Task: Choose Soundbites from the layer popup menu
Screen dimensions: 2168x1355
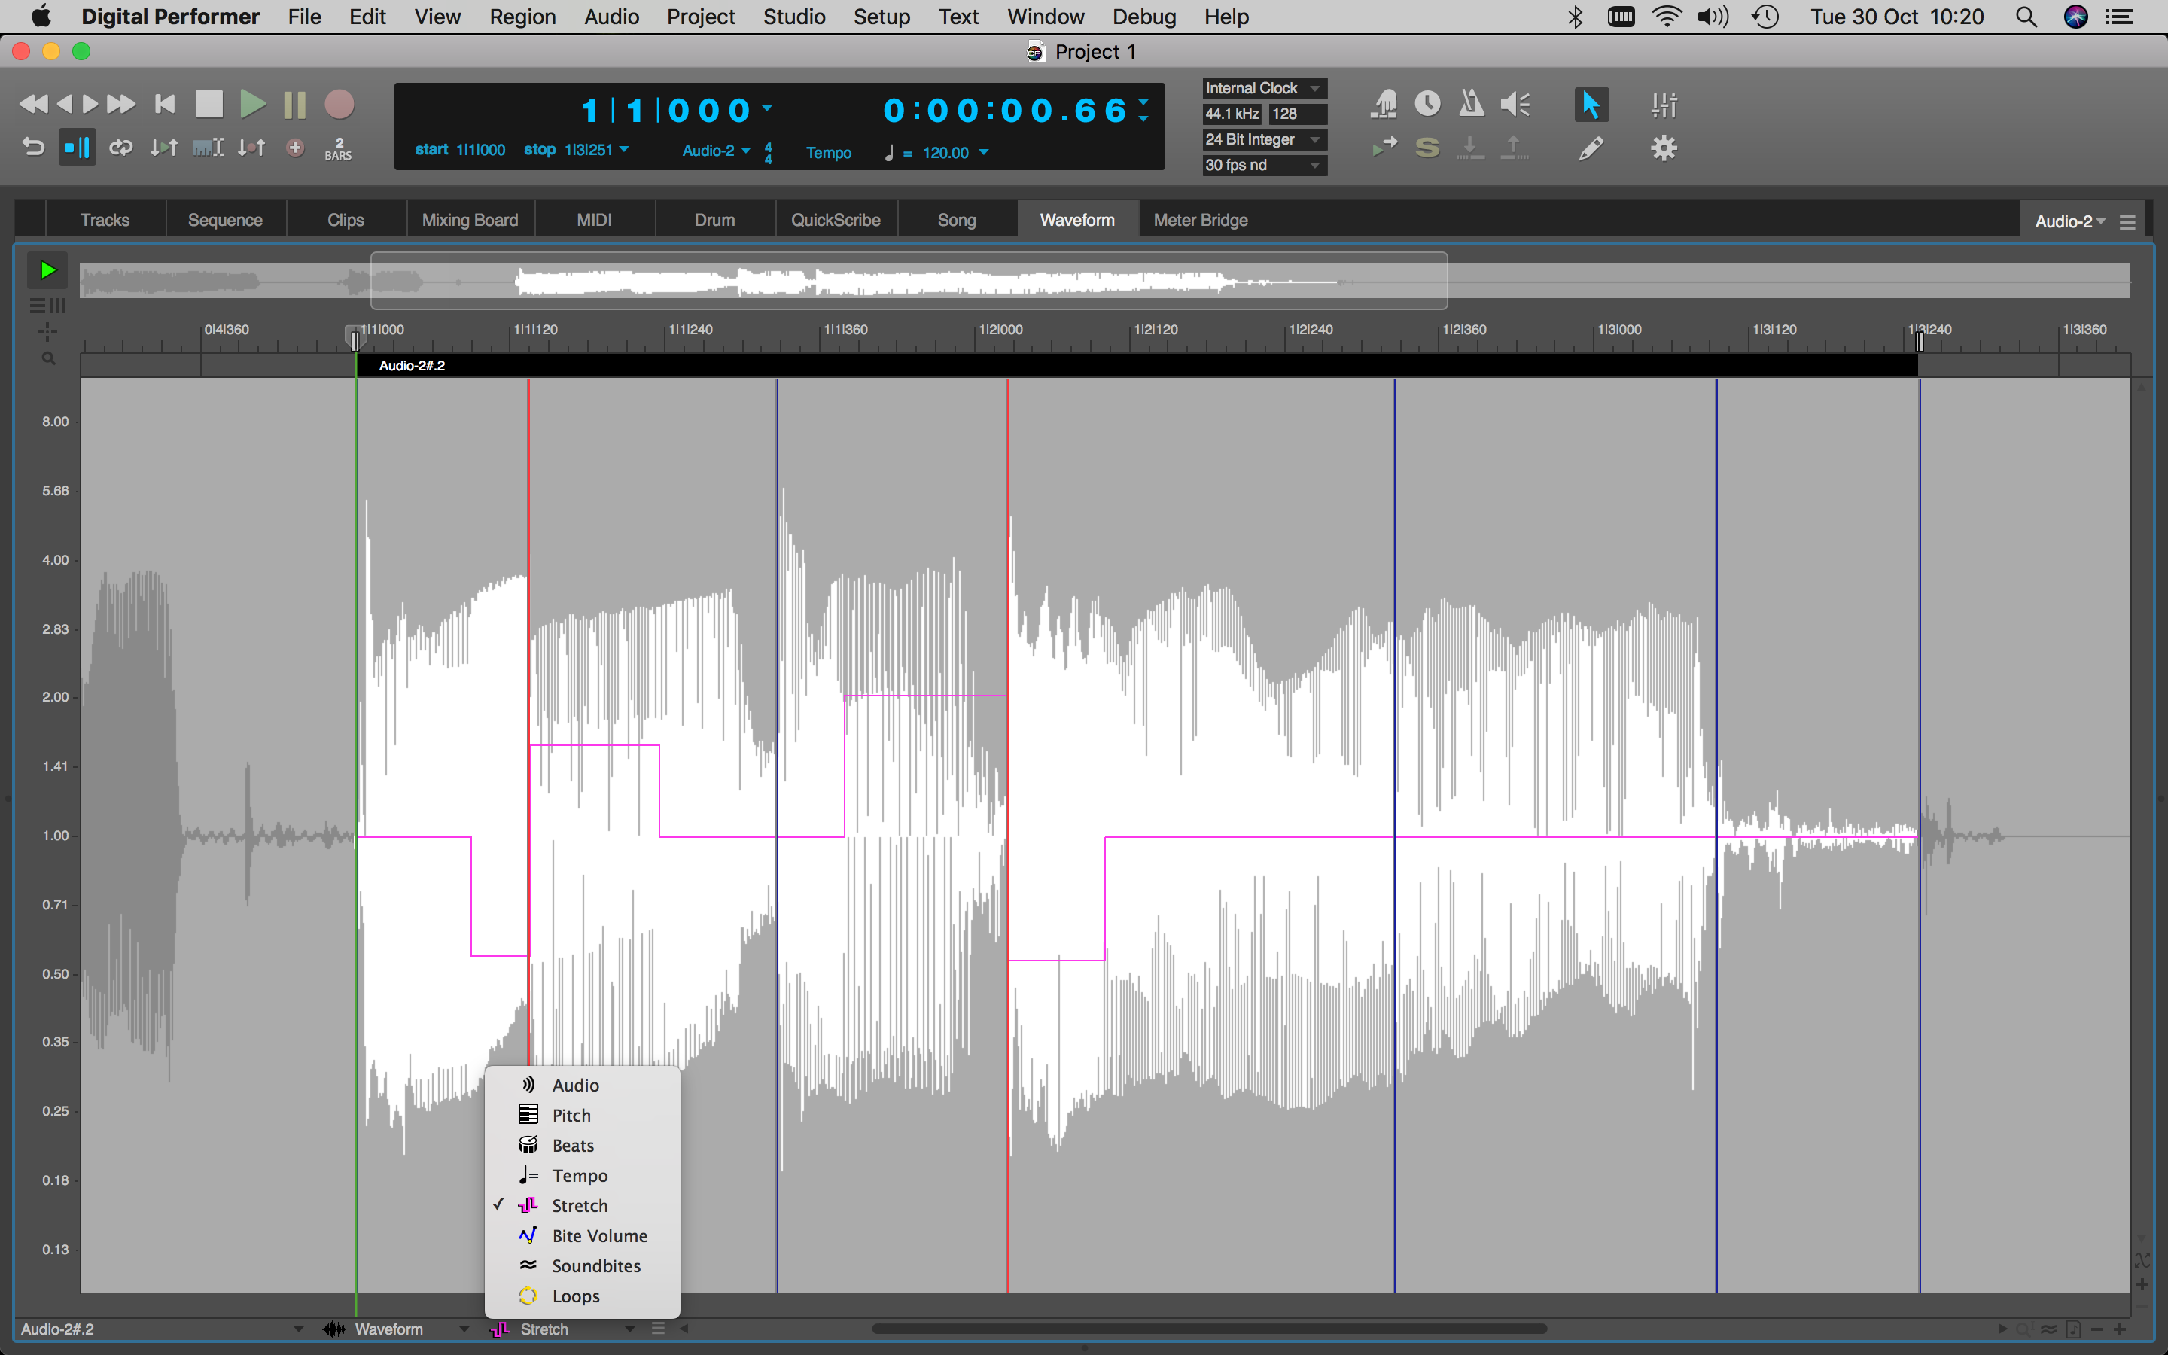Action: (583, 1265)
